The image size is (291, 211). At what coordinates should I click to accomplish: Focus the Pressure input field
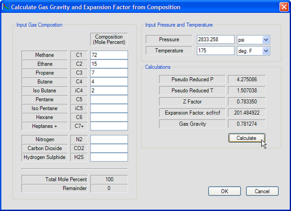coord(215,39)
